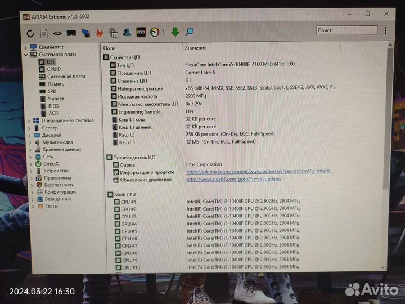405x304 pixels.
Task: Select the BIOS tree item
Action: pos(53,106)
